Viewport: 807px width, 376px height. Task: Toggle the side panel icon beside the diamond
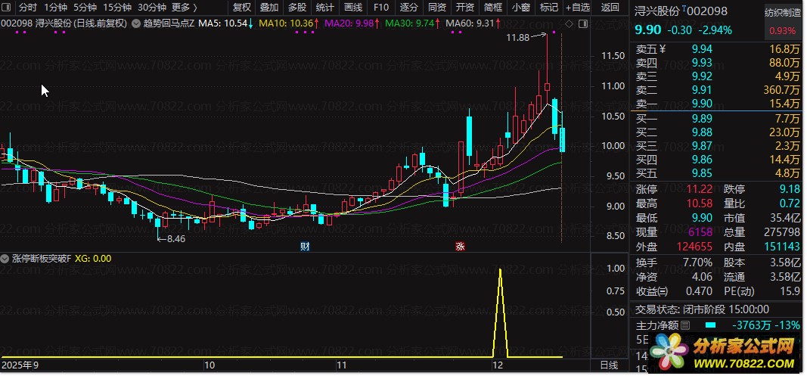point(582,23)
